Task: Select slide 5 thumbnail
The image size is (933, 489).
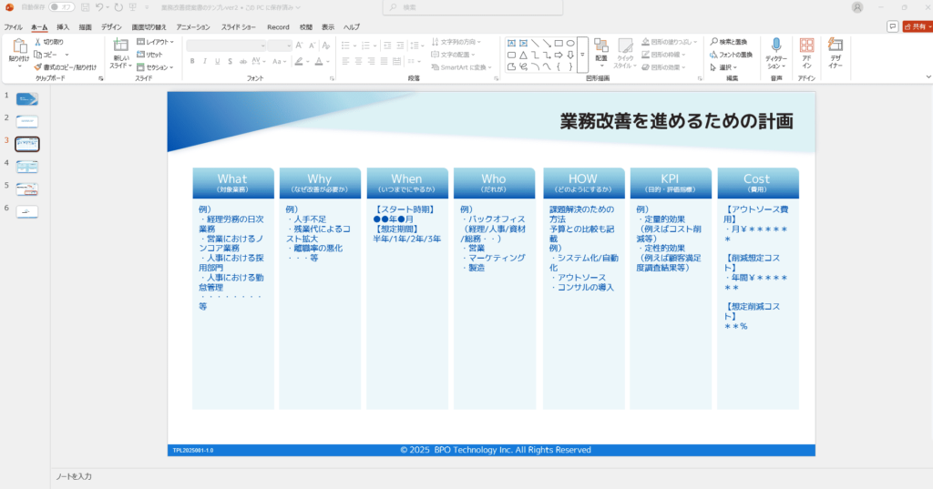Action: coord(27,189)
